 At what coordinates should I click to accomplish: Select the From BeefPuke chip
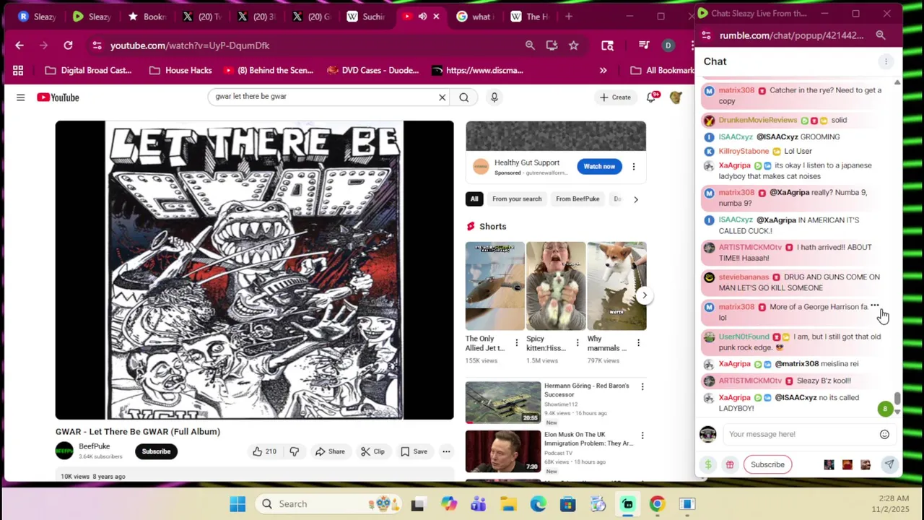click(x=577, y=199)
